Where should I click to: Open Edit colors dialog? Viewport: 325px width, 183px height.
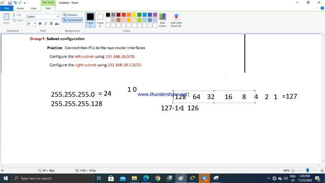[x=162, y=20]
